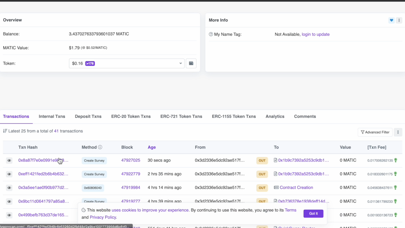Open the ERC-20 Token Txns tab

pos(131,116)
